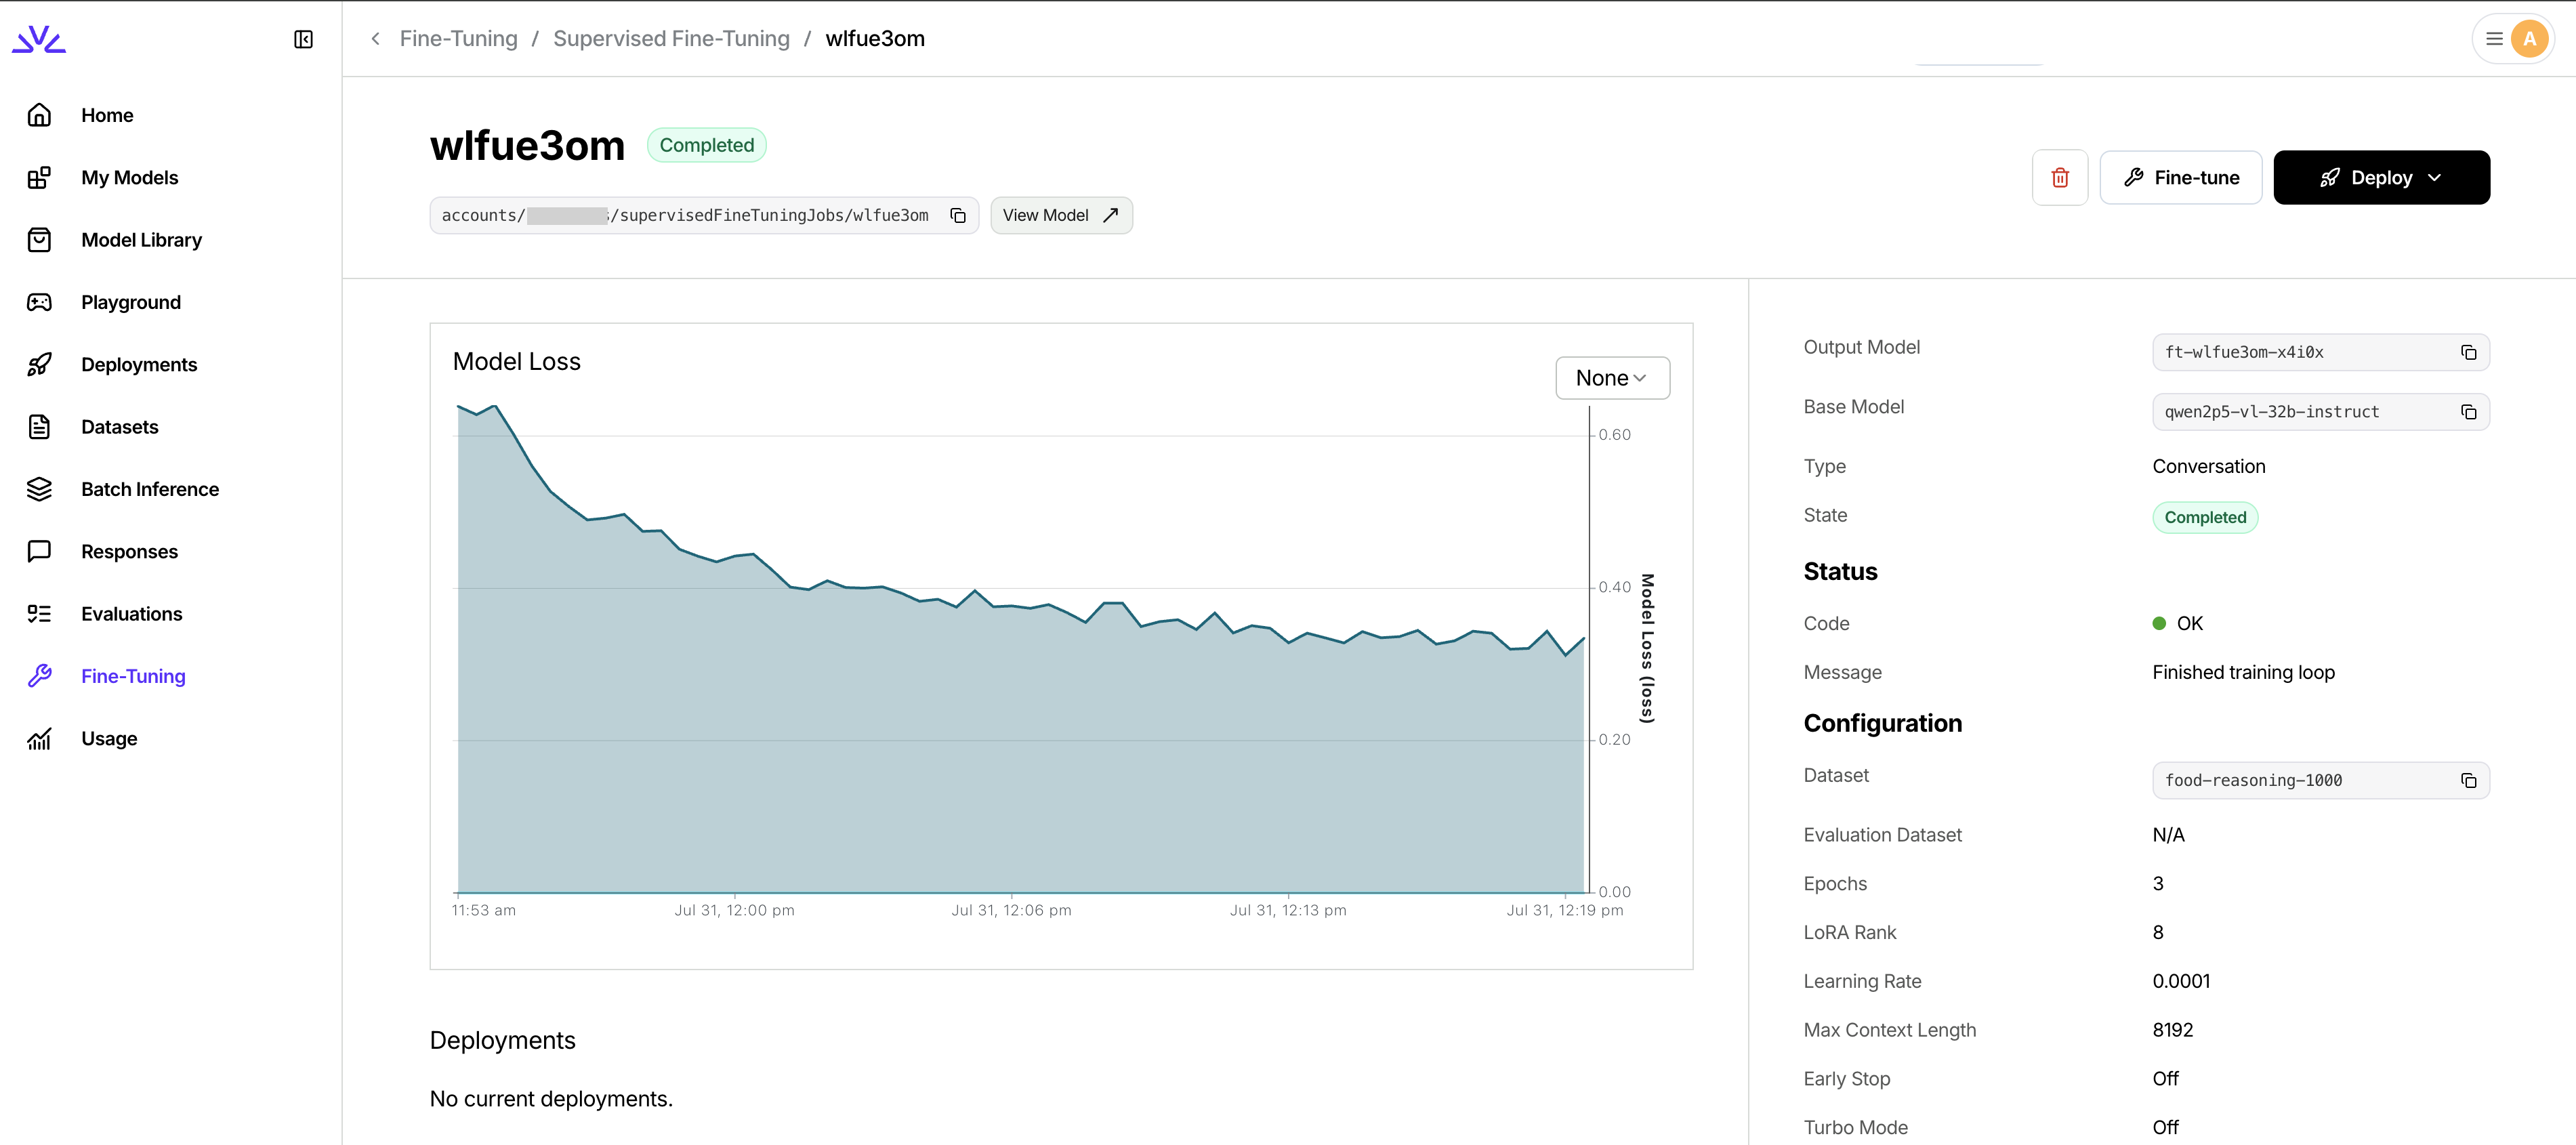Copy the job path accounts string

point(957,216)
